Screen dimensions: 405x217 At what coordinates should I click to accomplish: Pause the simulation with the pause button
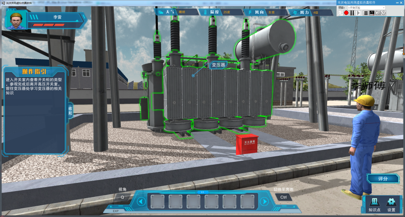(x=352, y=13)
